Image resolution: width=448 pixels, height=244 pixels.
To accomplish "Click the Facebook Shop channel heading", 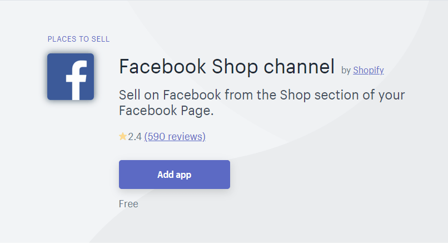I will pos(227,67).
